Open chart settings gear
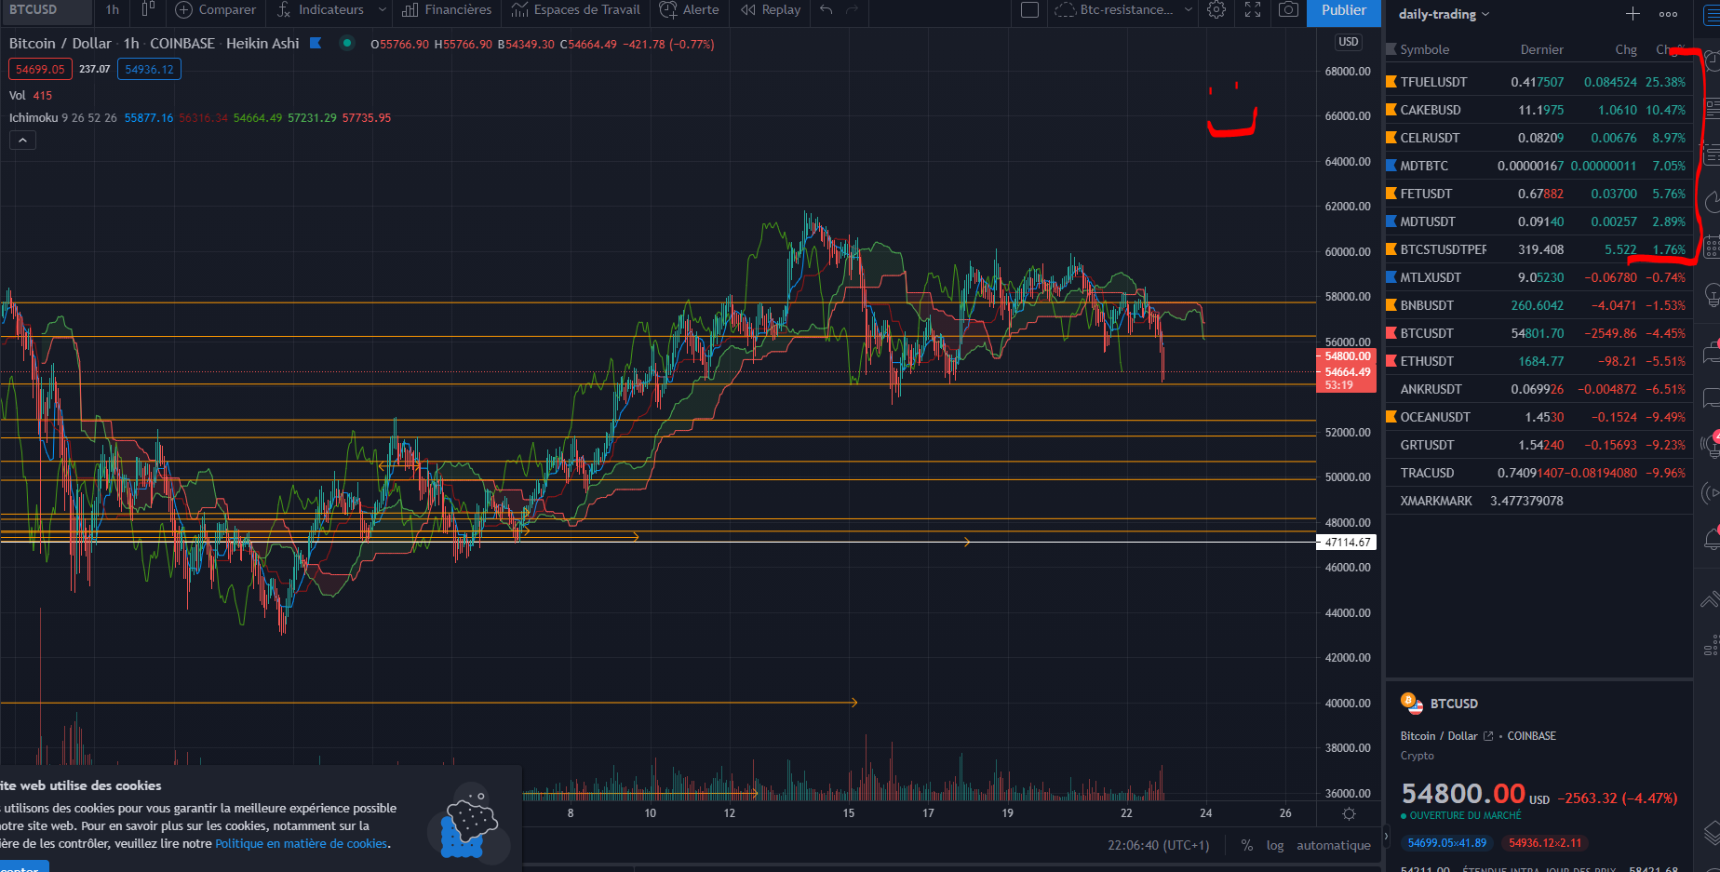1720x872 pixels. (x=1216, y=10)
